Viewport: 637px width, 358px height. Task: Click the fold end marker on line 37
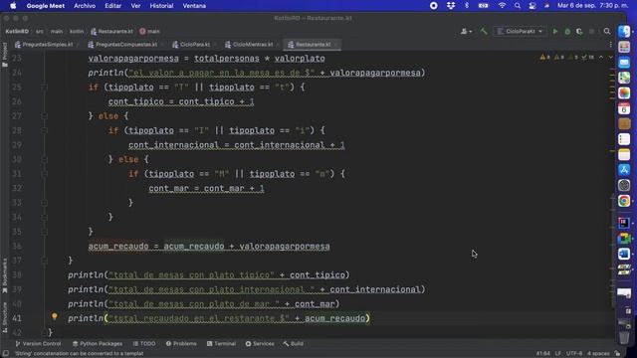point(45,261)
